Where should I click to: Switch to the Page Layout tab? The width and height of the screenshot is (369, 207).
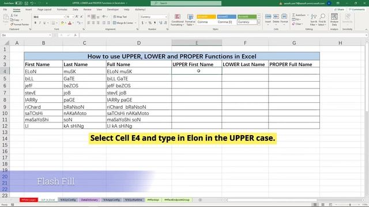click(x=44, y=10)
